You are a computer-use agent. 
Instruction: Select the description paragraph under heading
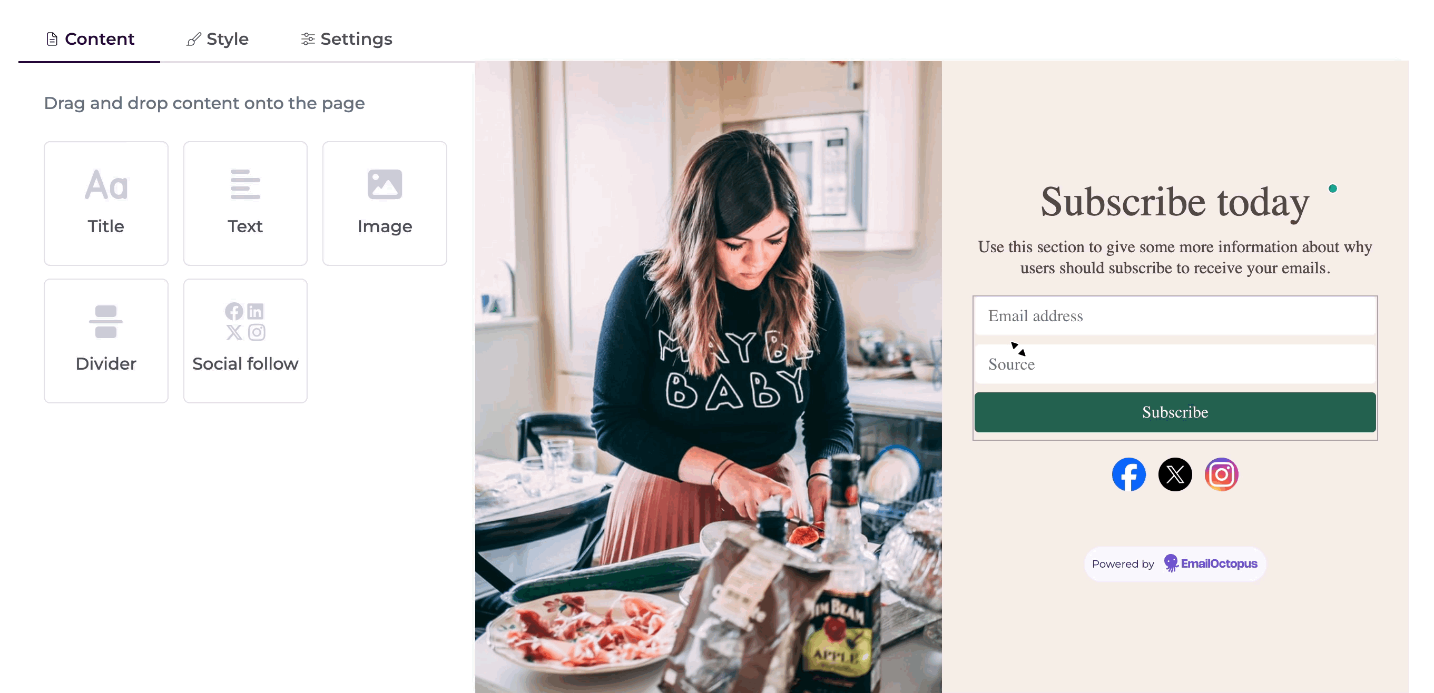tap(1175, 257)
